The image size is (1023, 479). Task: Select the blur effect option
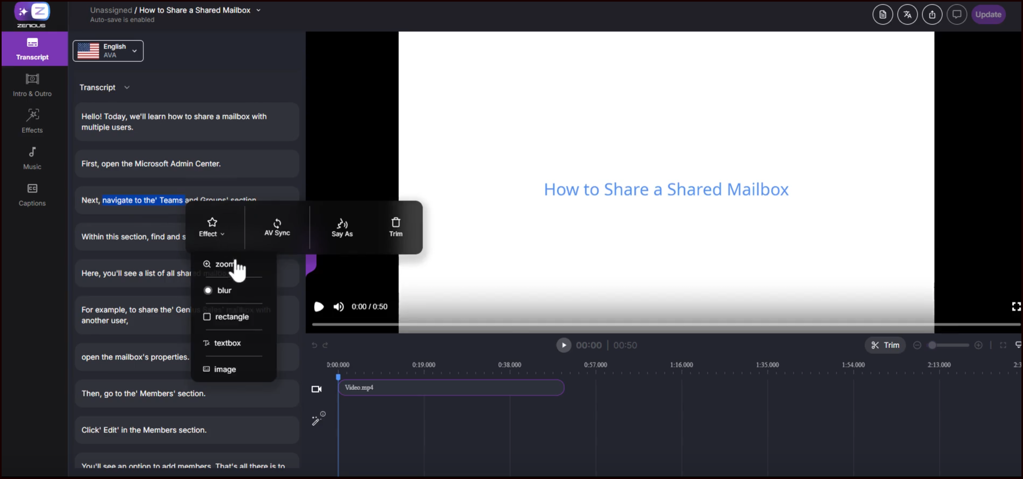(x=224, y=290)
